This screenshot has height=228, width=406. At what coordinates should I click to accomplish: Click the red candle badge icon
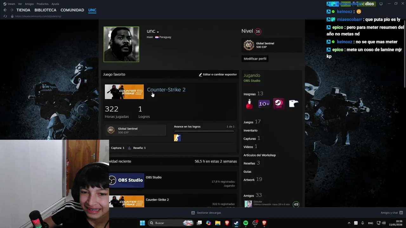click(x=249, y=104)
